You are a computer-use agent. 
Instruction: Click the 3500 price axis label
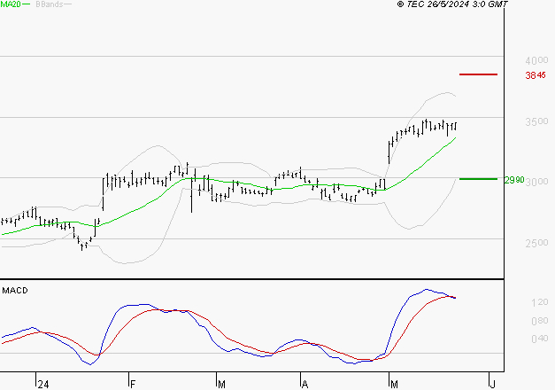coord(536,121)
